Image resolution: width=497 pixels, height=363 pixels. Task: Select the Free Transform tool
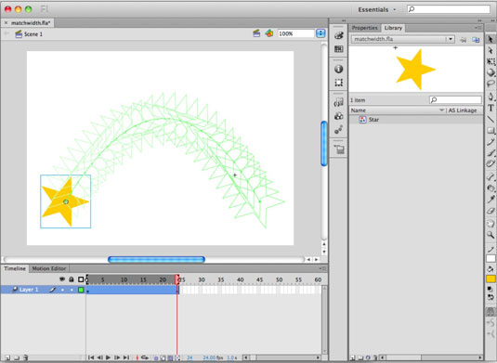pyautogui.click(x=490, y=61)
